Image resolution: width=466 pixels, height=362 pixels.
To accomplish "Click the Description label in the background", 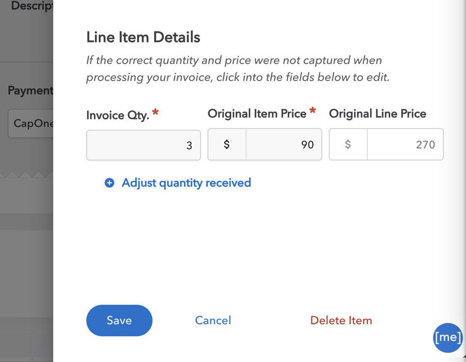I will pos(32,6).
